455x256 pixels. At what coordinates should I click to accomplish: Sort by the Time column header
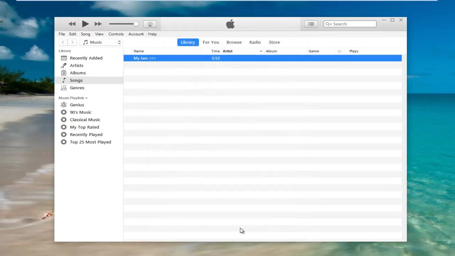(x=215, y=51)
